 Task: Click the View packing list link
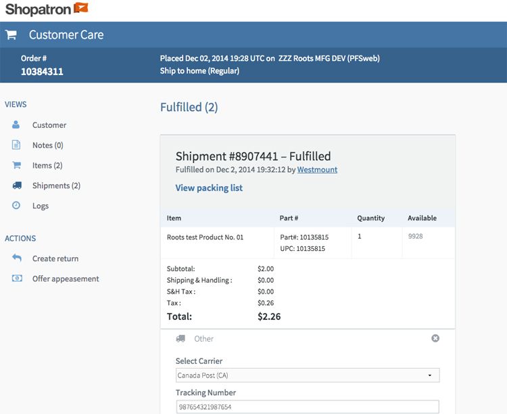point(209,188)
